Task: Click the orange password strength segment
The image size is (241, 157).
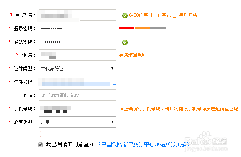Action: (x=142, y=28)
